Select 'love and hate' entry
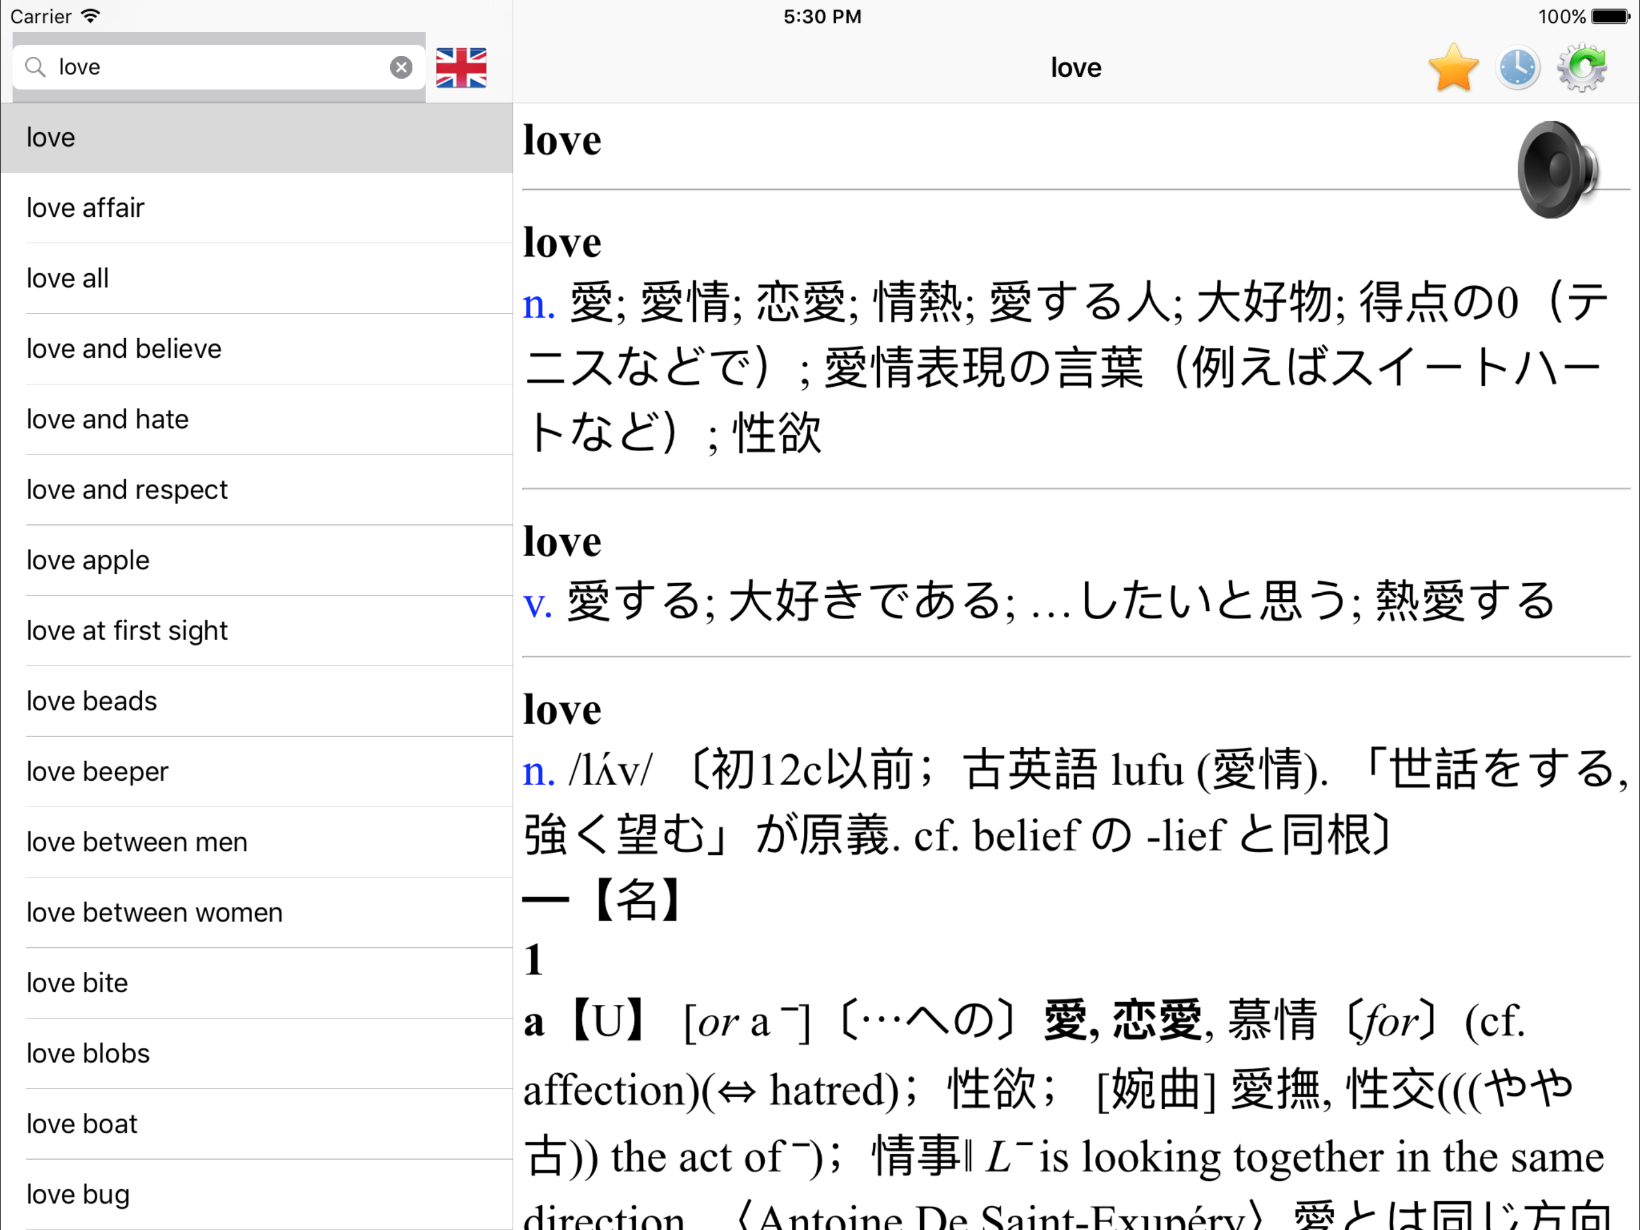 (107, 420)
